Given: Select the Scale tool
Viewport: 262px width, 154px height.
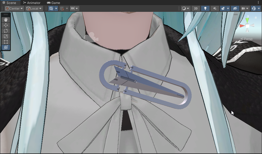Looking at the screenshot, I should pos(5,36).
